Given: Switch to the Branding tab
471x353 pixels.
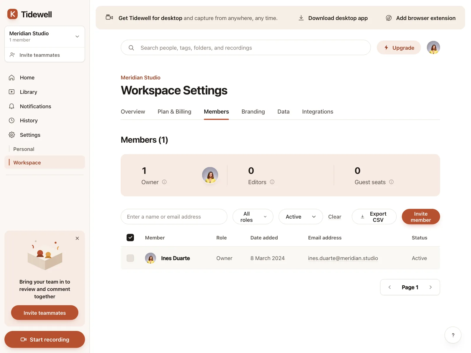Looking at the screenshot, I should tap(253, 111).
